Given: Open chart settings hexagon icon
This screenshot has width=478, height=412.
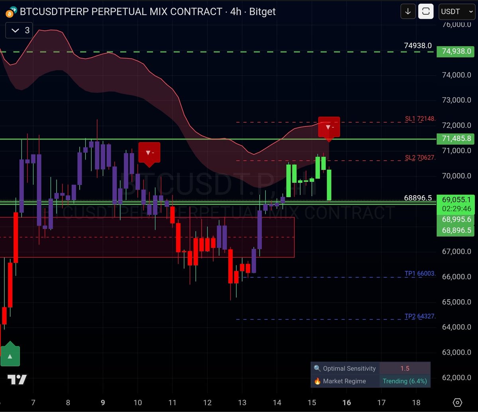Looking at the screenshot, I should point(457,402).
